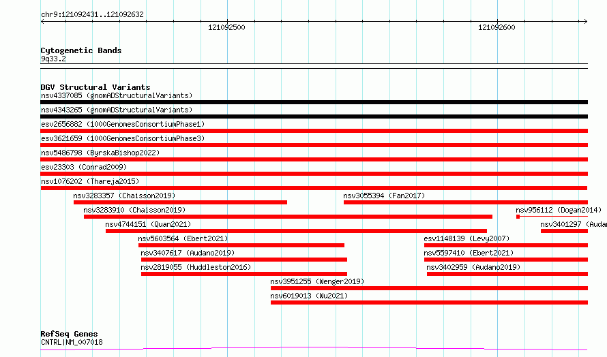Click the red bar under nsv5603564
607x357 pixels.
[241, 245]
